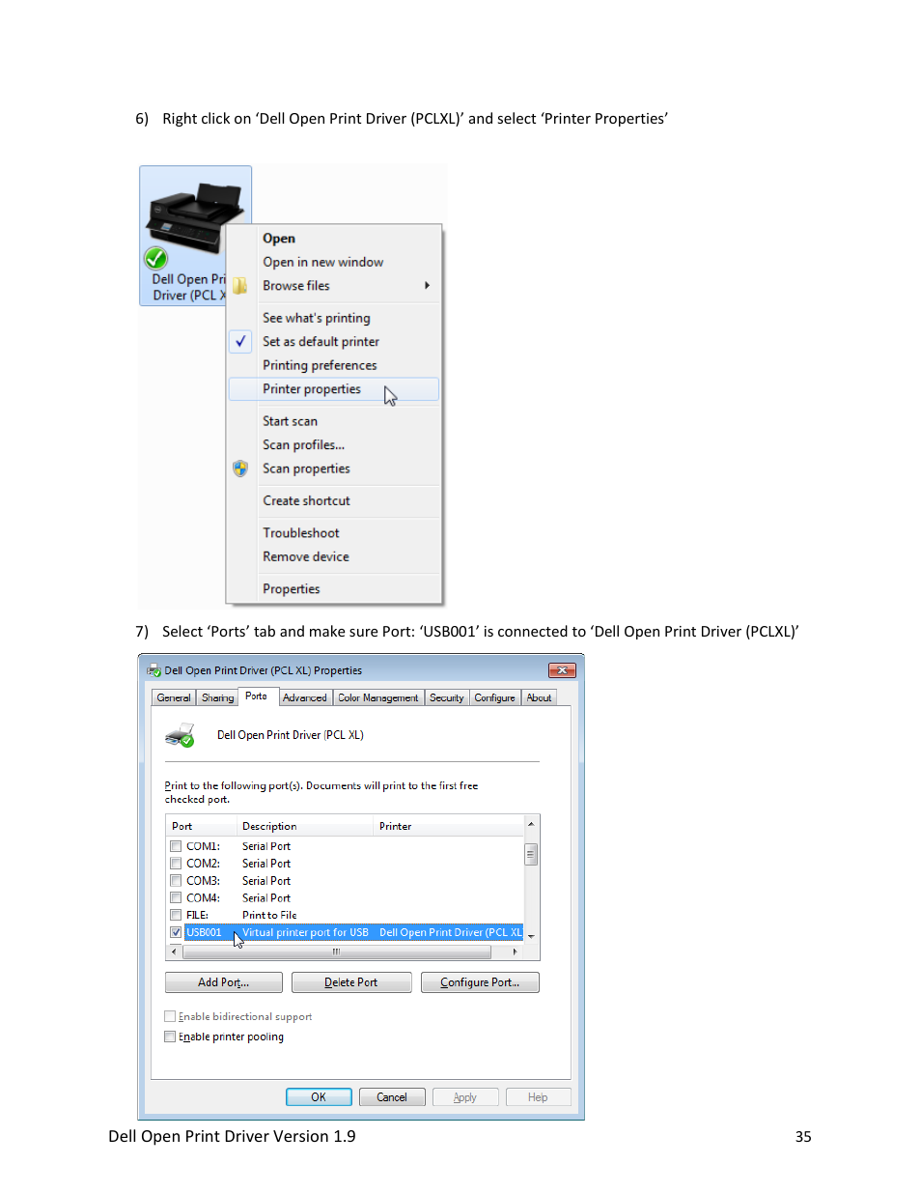Click the Cancel button
921x1193 pixels.
click(x=392, y=1097)
